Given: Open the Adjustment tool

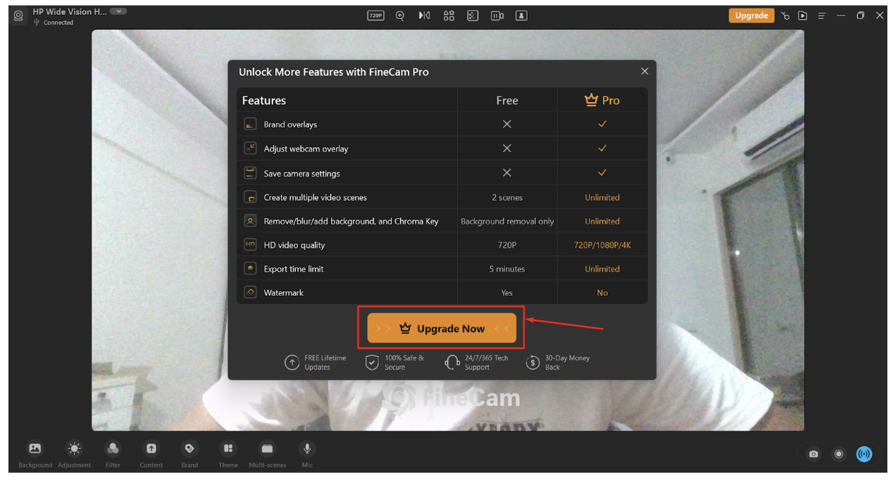Looking at the screenshot, I should pyautogui.click(x=74, y=454).
